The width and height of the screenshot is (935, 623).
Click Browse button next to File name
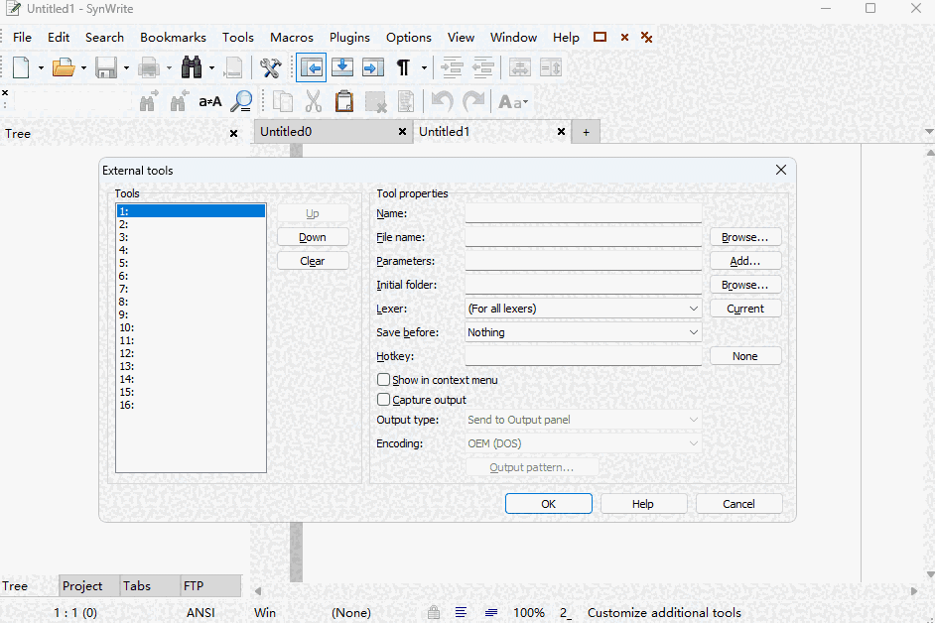(744, 237)
